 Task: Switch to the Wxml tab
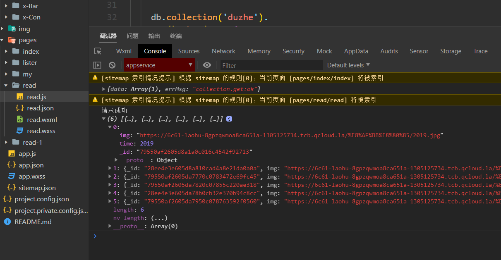124,51
